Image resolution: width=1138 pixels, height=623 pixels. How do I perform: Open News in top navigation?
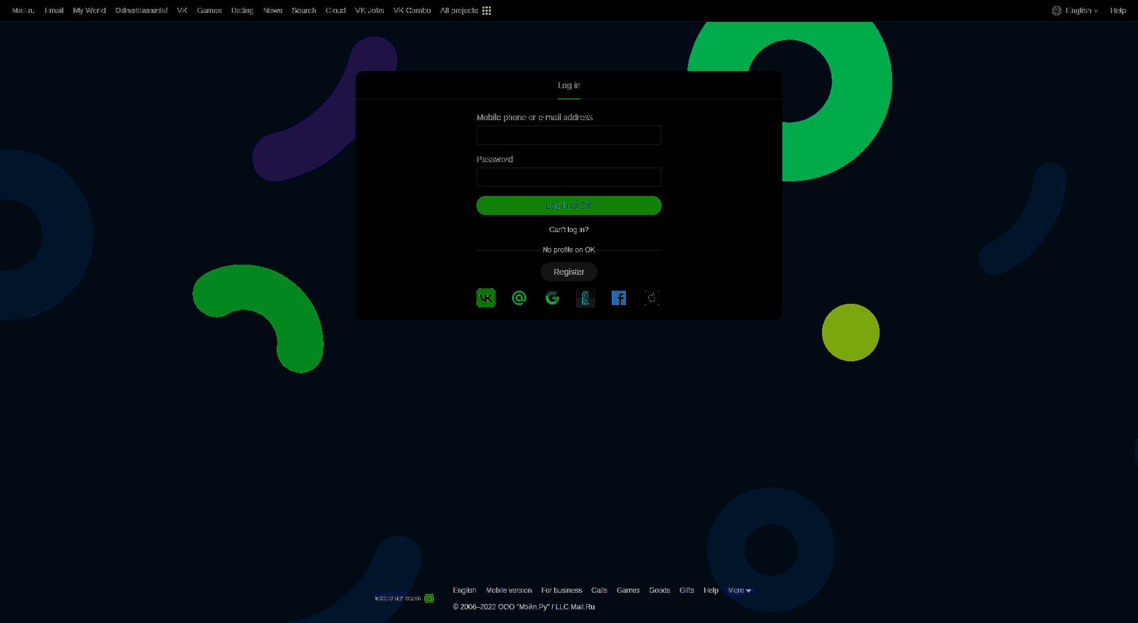tap(273, 11)
